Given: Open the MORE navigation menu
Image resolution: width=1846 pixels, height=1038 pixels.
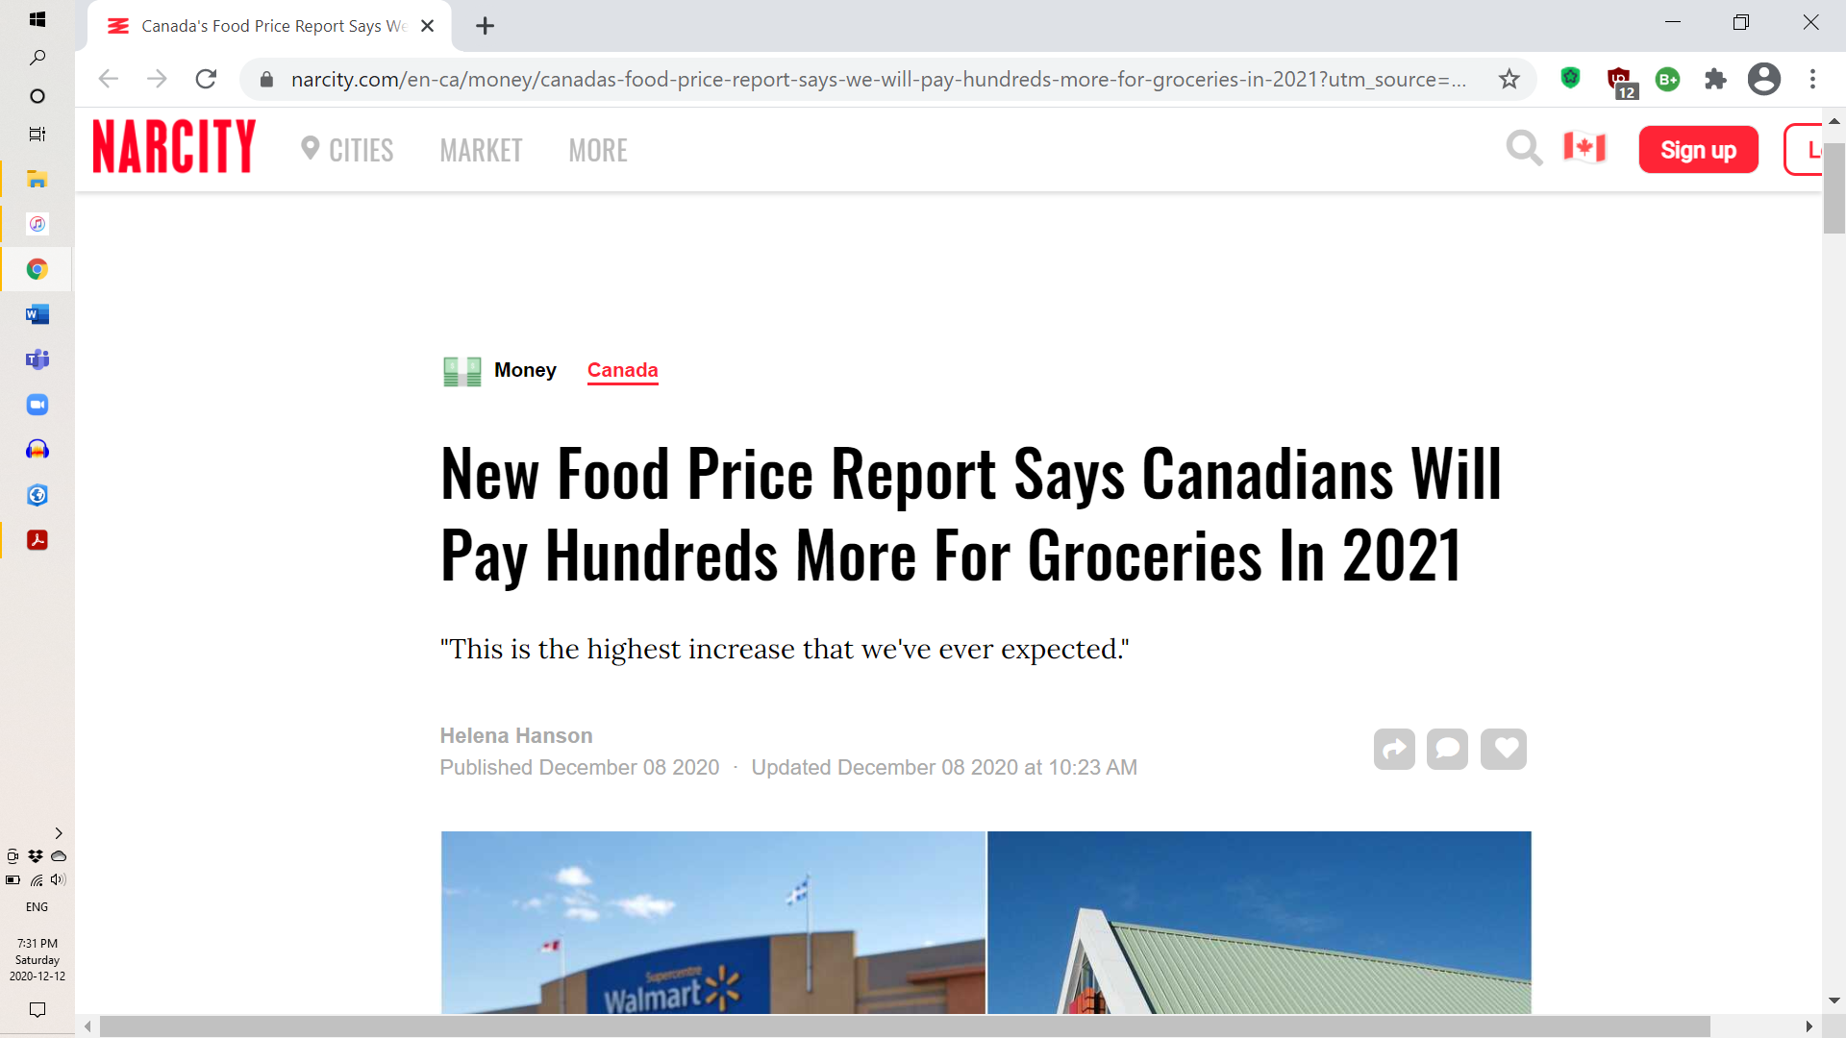Looking at the screenshot, I should (x=598, y=150).
